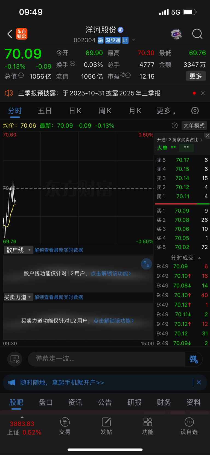
Task: Expand stock code 002304 dropdown arrow
Action: point(134,40)
